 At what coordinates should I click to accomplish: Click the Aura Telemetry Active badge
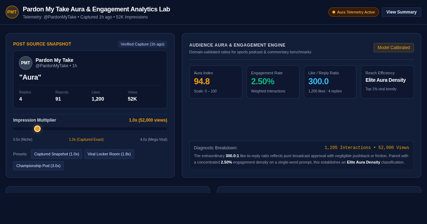click(x=354, y=12)
